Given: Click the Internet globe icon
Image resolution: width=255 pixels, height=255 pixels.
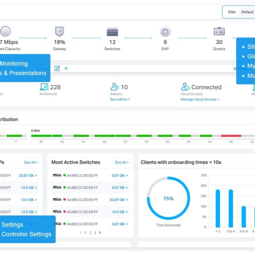Looking at the screenshot, I should pos(6,31).
